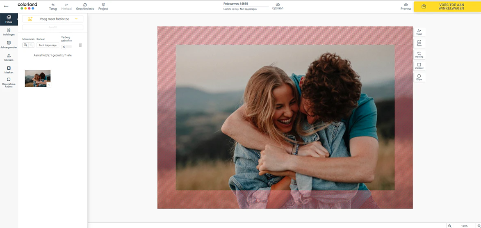Open the Decoratieve kaders sidebar tab
Viewport: 481px width, 228px height.
(x=9, y=83)
